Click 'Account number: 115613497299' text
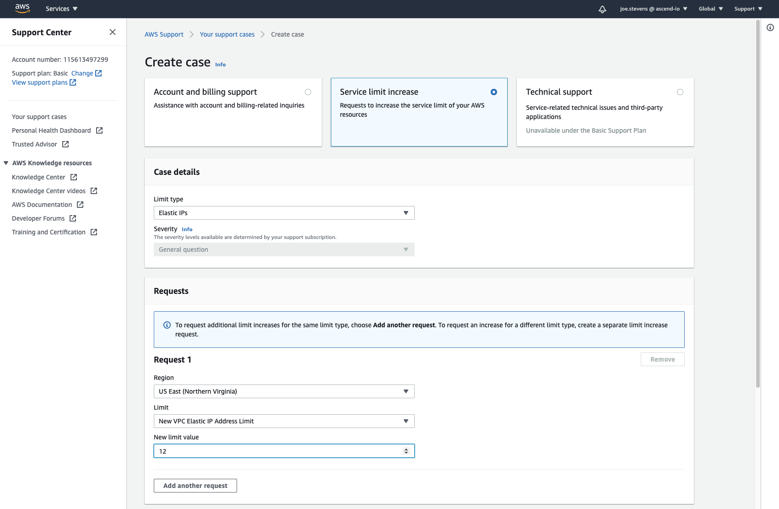779x509 pixels. coord(60,60)
